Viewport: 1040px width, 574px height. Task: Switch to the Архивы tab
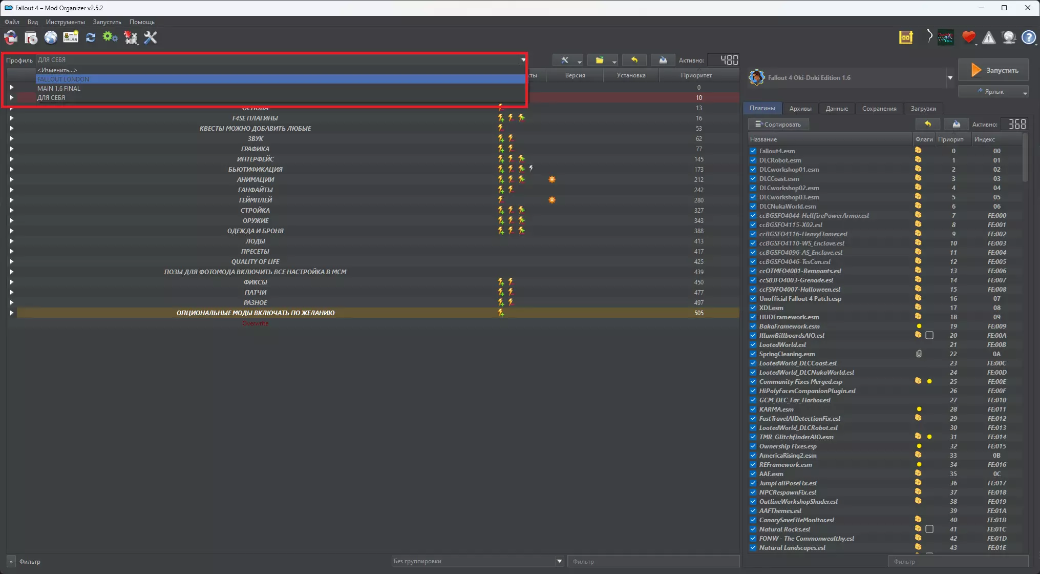pos(800,109)
